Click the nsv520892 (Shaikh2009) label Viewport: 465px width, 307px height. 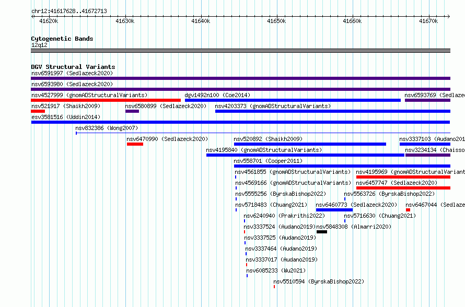pos(268,139)
